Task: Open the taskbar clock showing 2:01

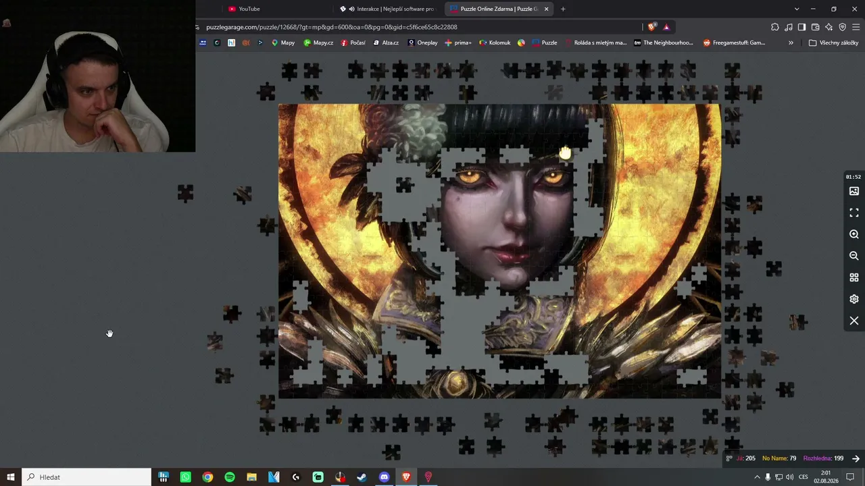Action: [x=826, y=477]
